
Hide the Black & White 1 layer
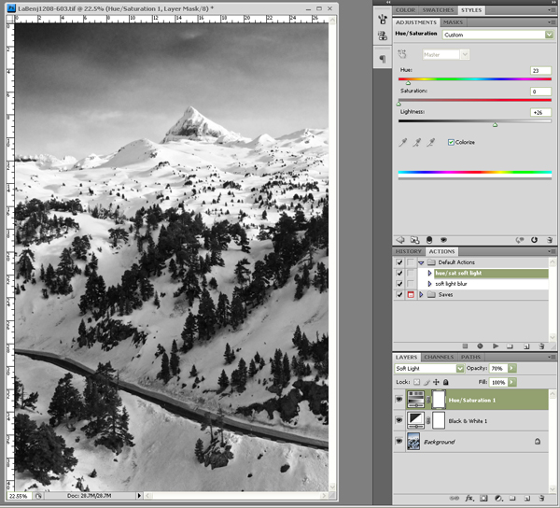[400, 421]
